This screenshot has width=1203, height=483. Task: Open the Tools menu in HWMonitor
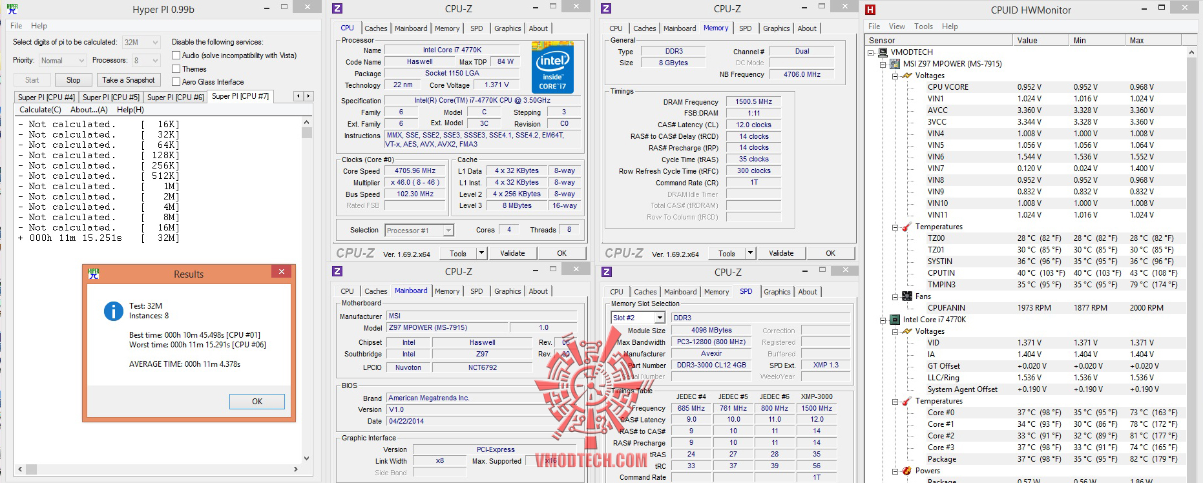(x=923, y=26)
